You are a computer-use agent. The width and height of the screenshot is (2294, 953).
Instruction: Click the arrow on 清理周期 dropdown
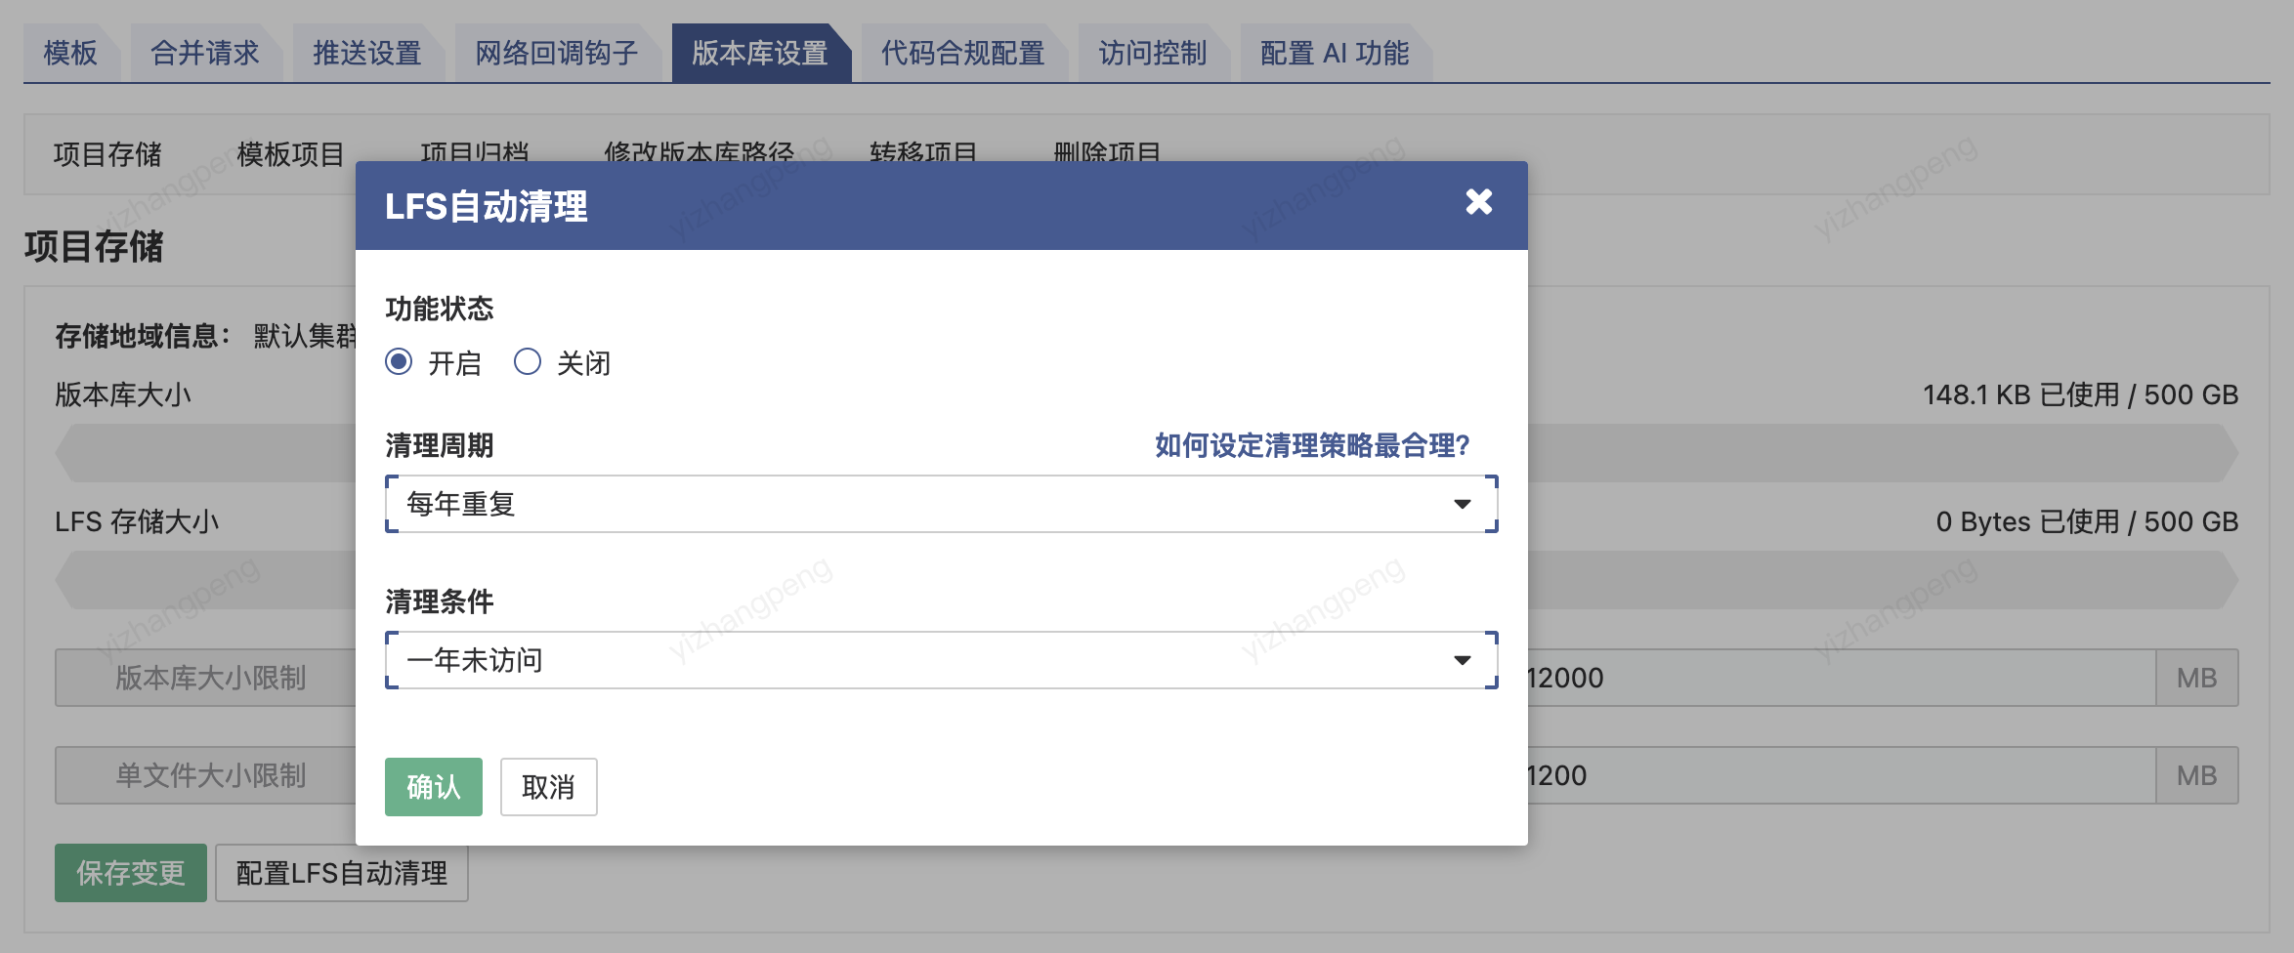pyautogui.click(x=1462, y=504)
